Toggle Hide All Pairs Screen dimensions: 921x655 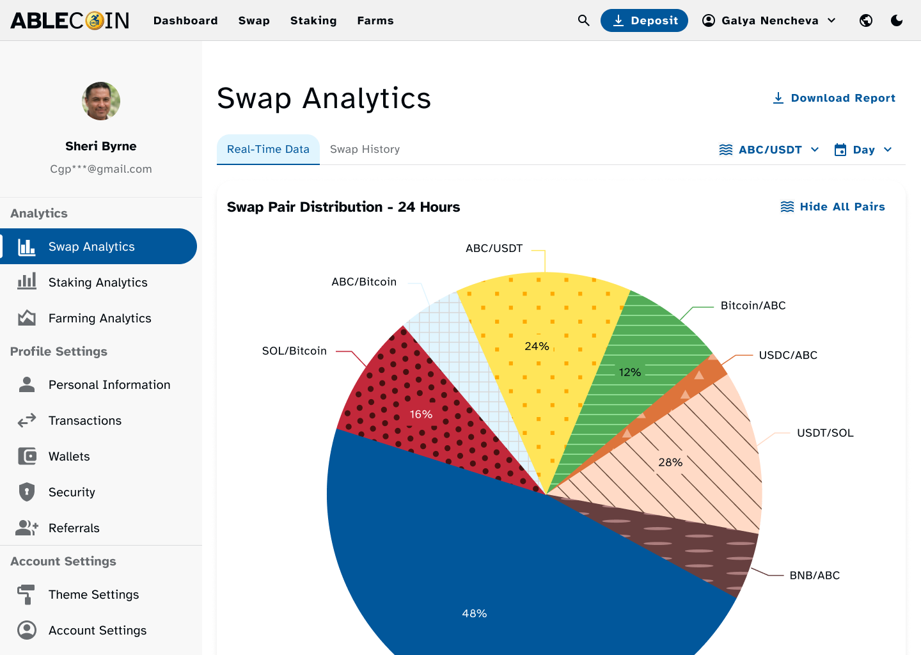click(x=833, y=207)
